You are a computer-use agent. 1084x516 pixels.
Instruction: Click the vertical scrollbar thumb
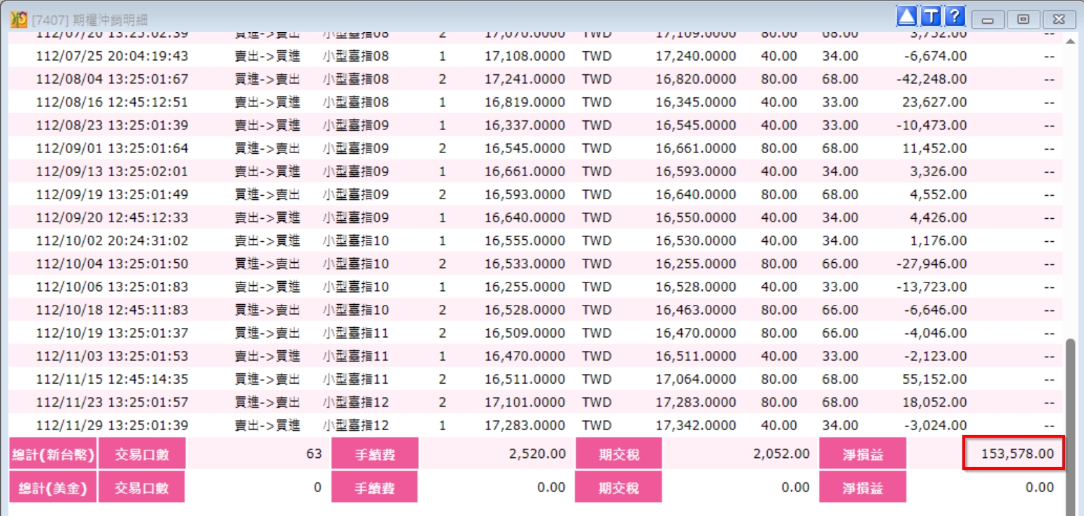coord(1070,427)
